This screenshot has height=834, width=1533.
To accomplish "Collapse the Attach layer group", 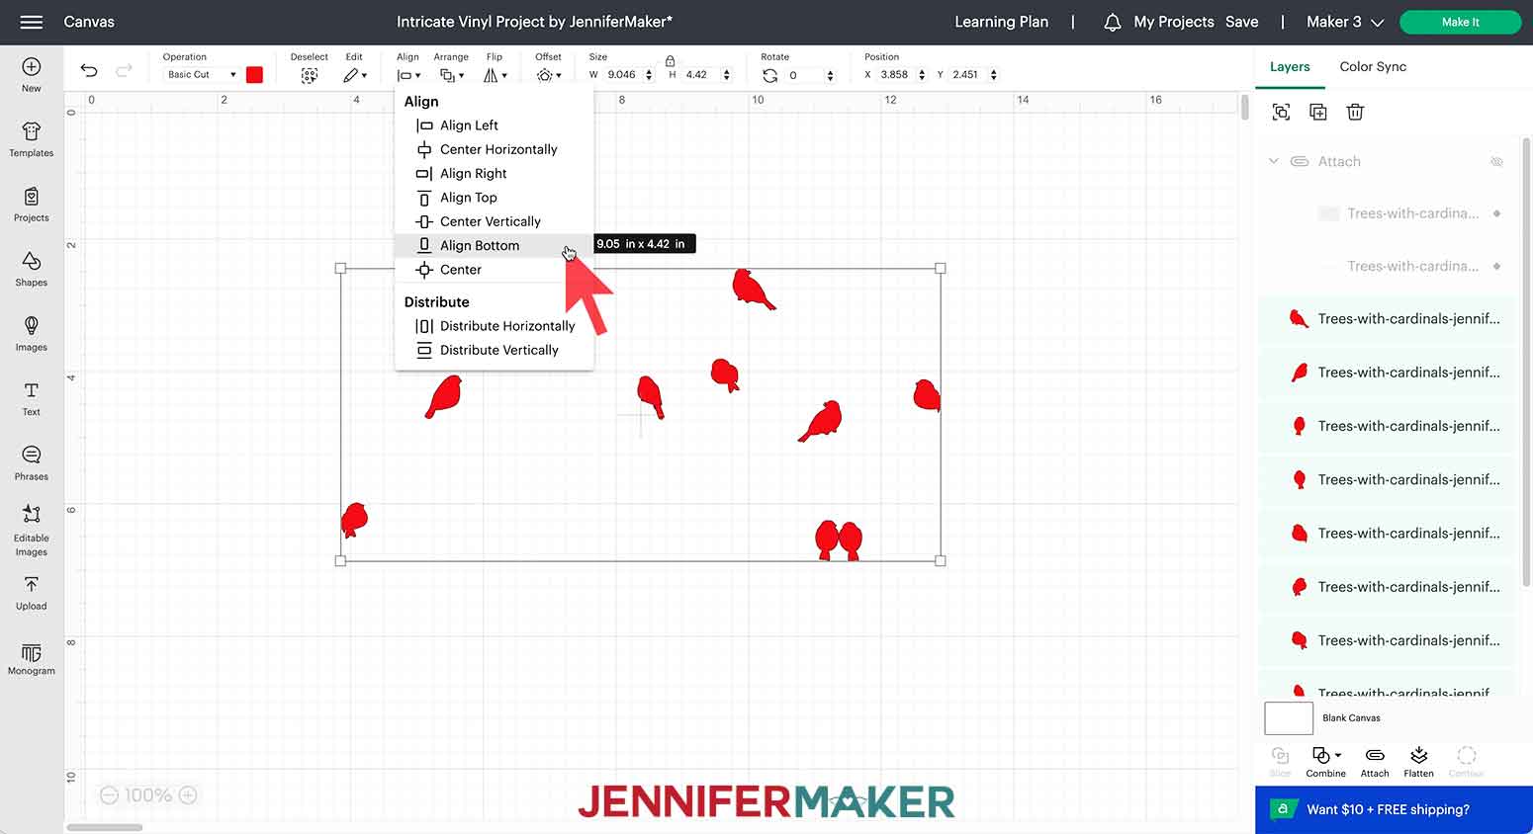I will (x=1274, y=161).
